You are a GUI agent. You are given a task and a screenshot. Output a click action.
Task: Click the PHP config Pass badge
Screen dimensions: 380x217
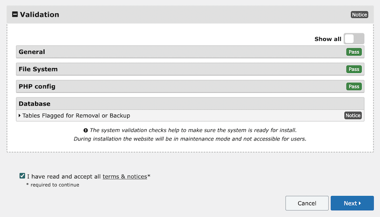pyautogui.click(x=354, y=86)
